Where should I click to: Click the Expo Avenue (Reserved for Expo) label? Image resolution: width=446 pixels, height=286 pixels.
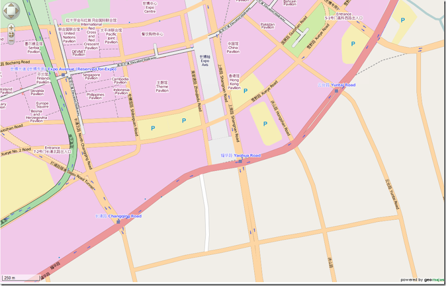[63, 69]
